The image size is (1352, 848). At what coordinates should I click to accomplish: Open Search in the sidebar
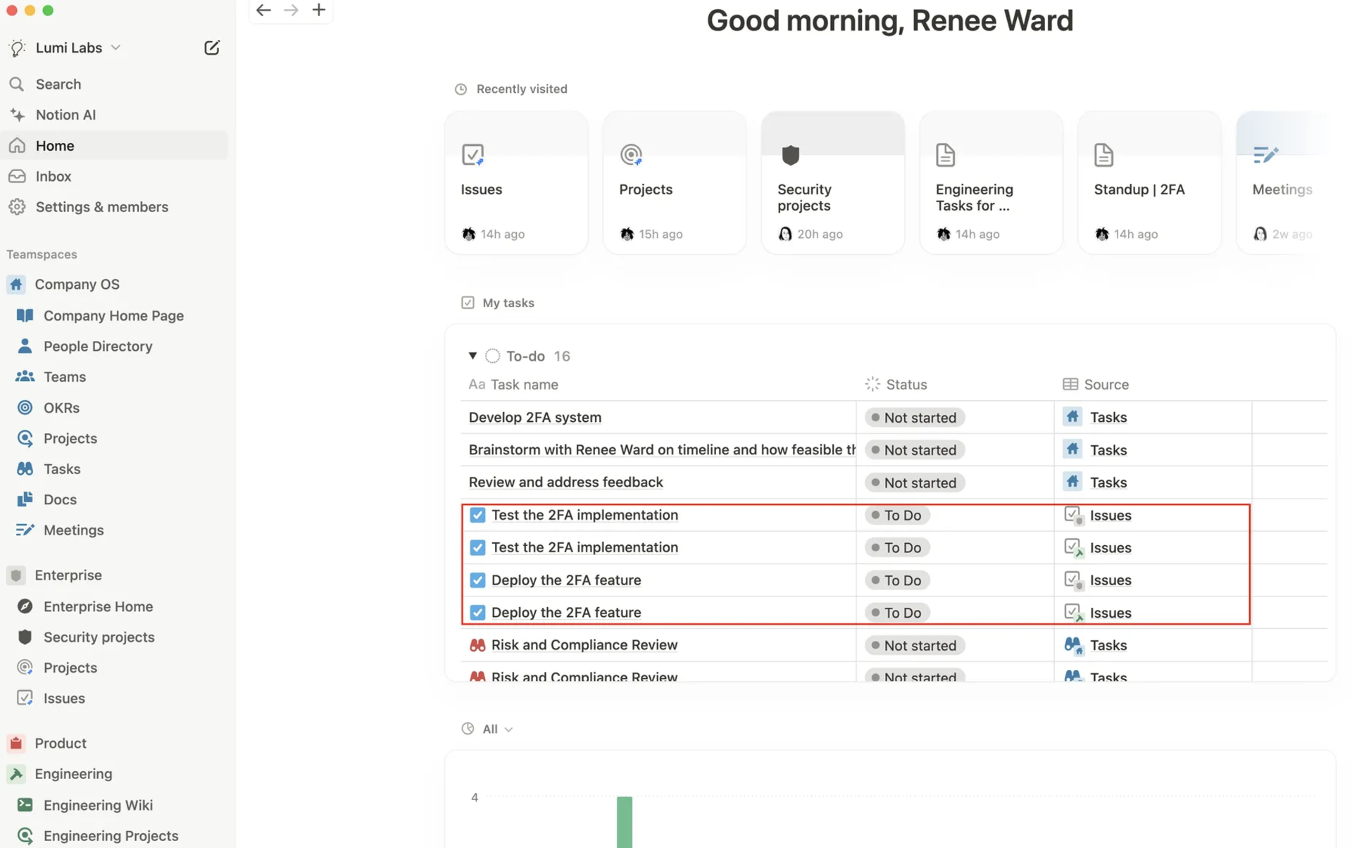click(58, 84)
